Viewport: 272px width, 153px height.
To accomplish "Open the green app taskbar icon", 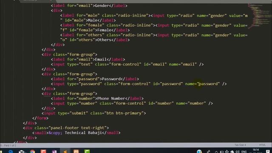I will point(87,151).
